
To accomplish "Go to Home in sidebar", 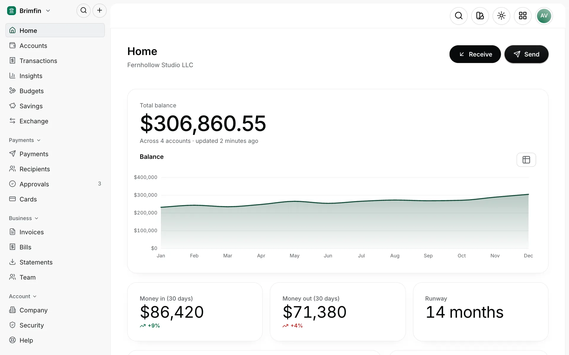I will (55, 30).
